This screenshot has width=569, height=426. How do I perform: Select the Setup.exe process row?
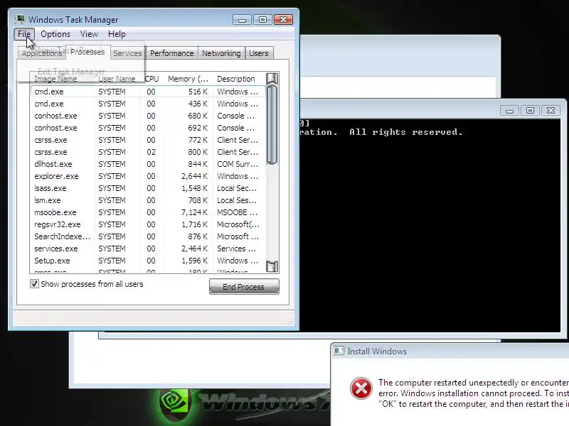[x=148, y=261]
